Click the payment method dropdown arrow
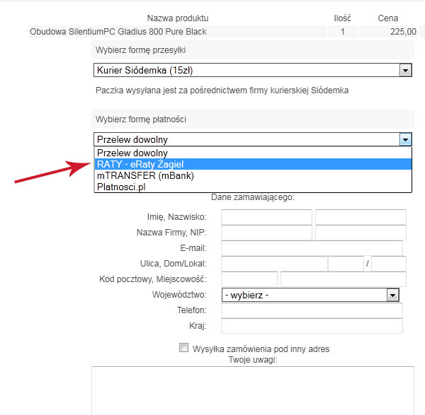This screenshot has height=415, width=425. 405,139
